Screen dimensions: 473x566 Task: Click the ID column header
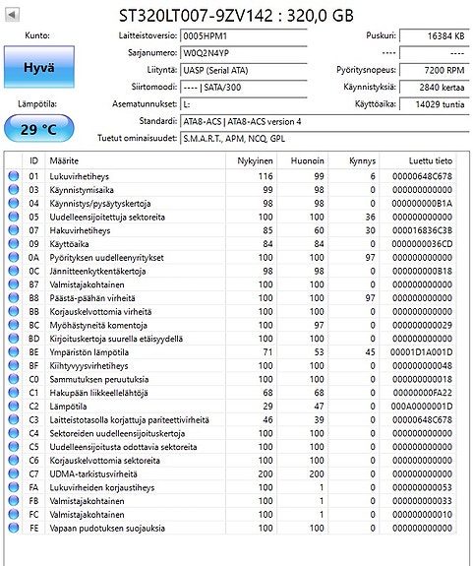pos(33,160)
